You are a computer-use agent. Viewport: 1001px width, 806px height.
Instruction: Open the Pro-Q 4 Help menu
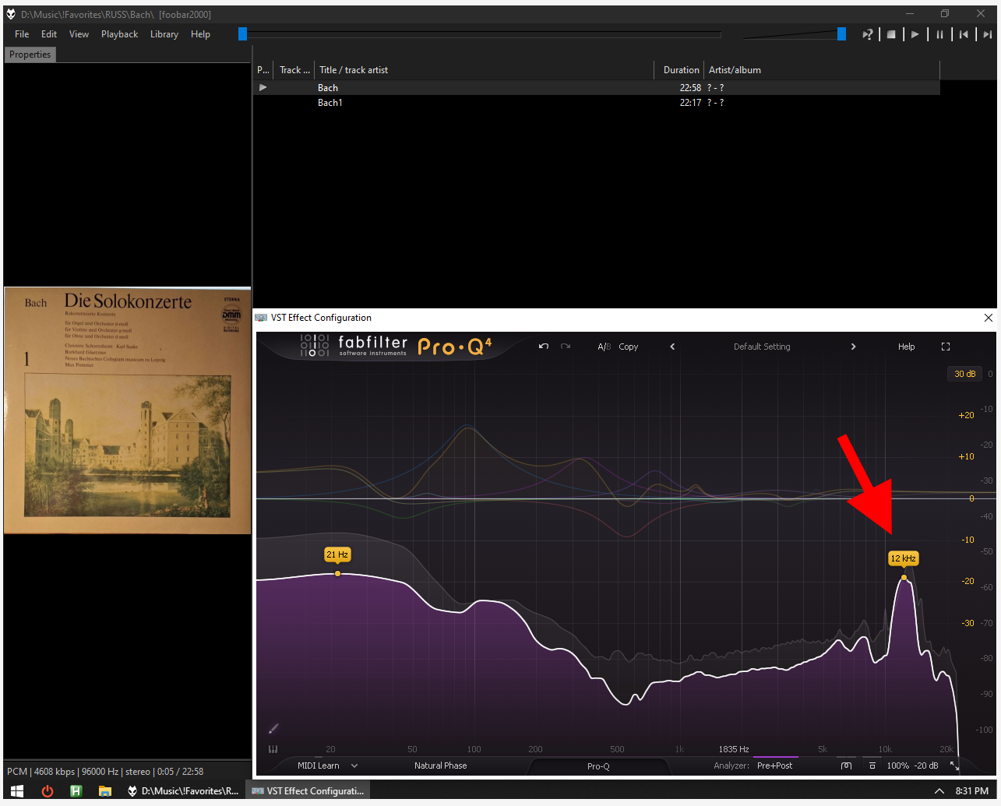[907, 347]
